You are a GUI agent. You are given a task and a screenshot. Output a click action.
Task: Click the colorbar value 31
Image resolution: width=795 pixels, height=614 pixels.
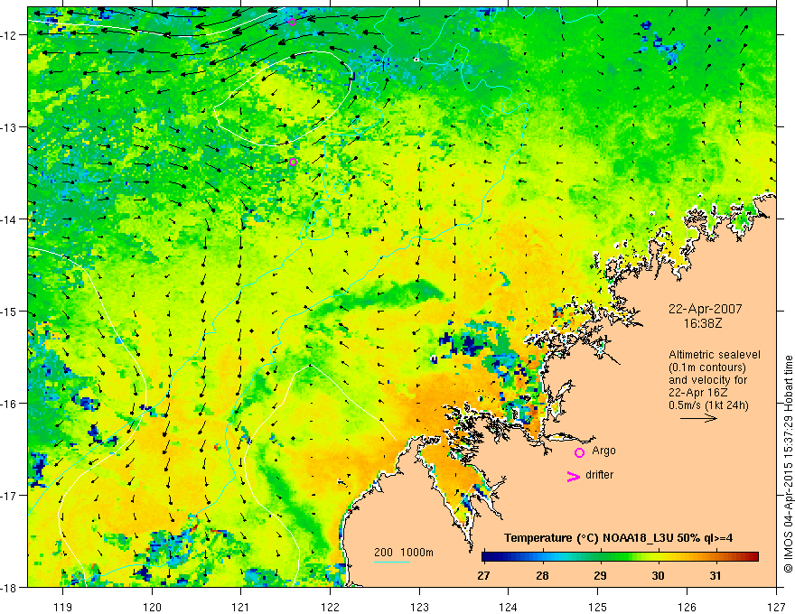[715, 576]
